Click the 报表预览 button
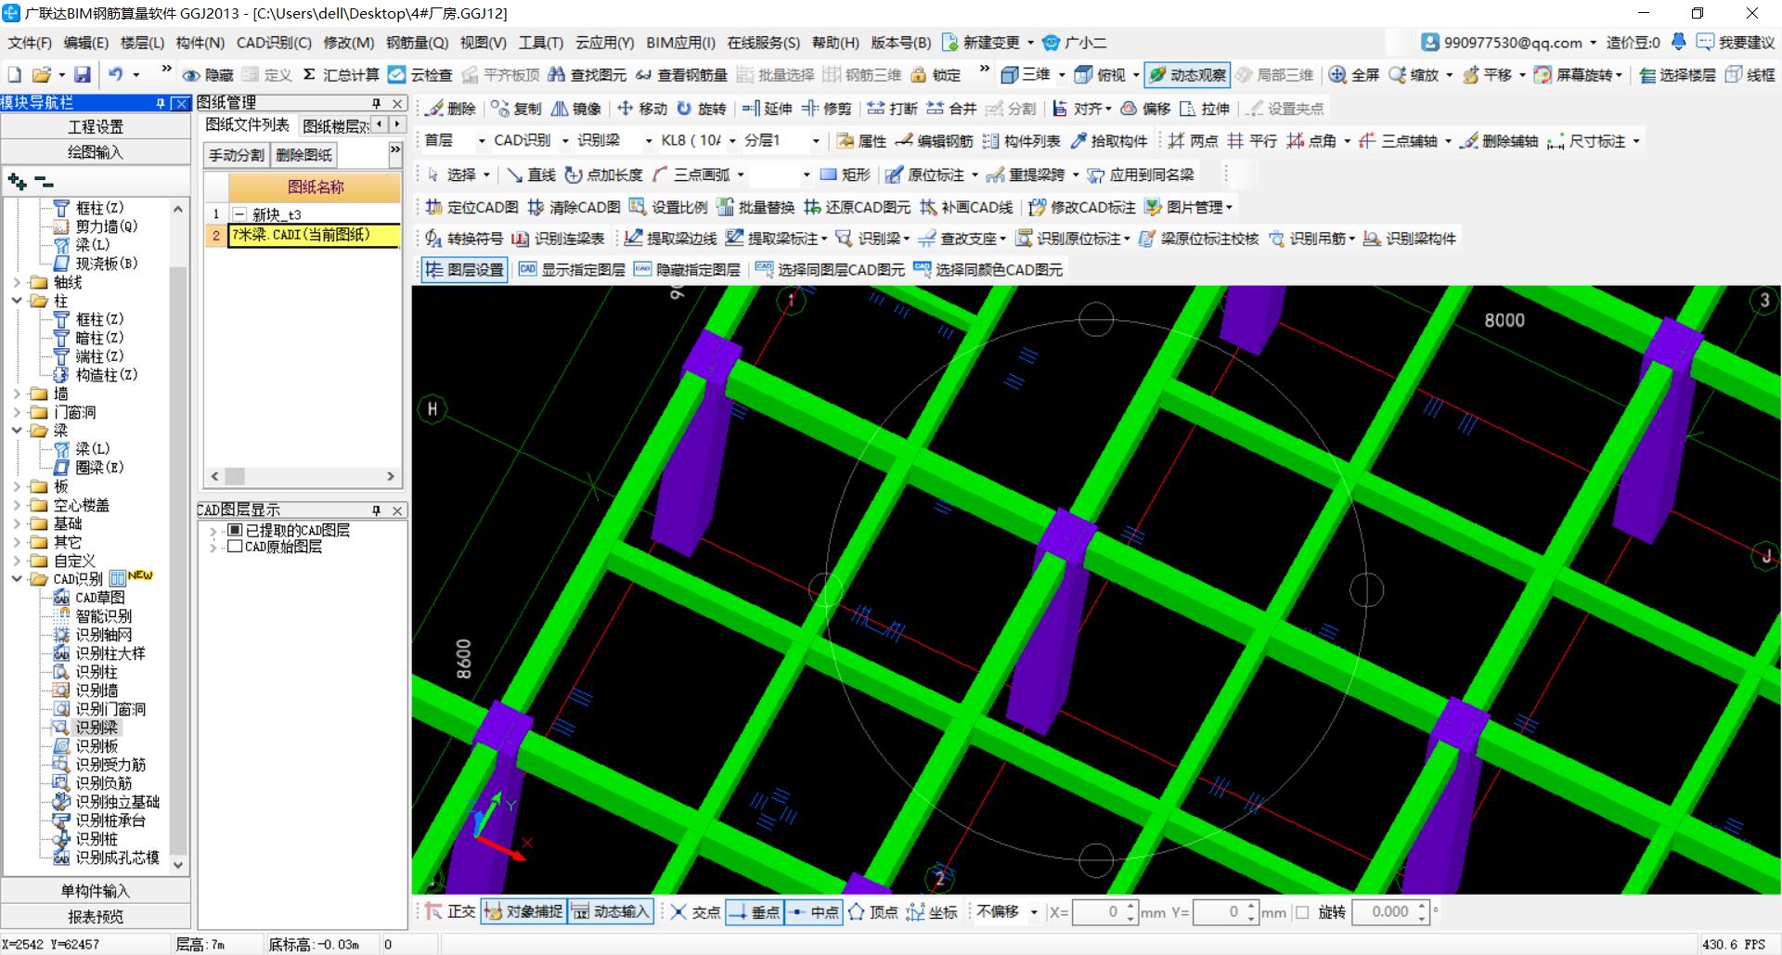The height and width of the screenshot is (955, 1782). click(96, 916)
